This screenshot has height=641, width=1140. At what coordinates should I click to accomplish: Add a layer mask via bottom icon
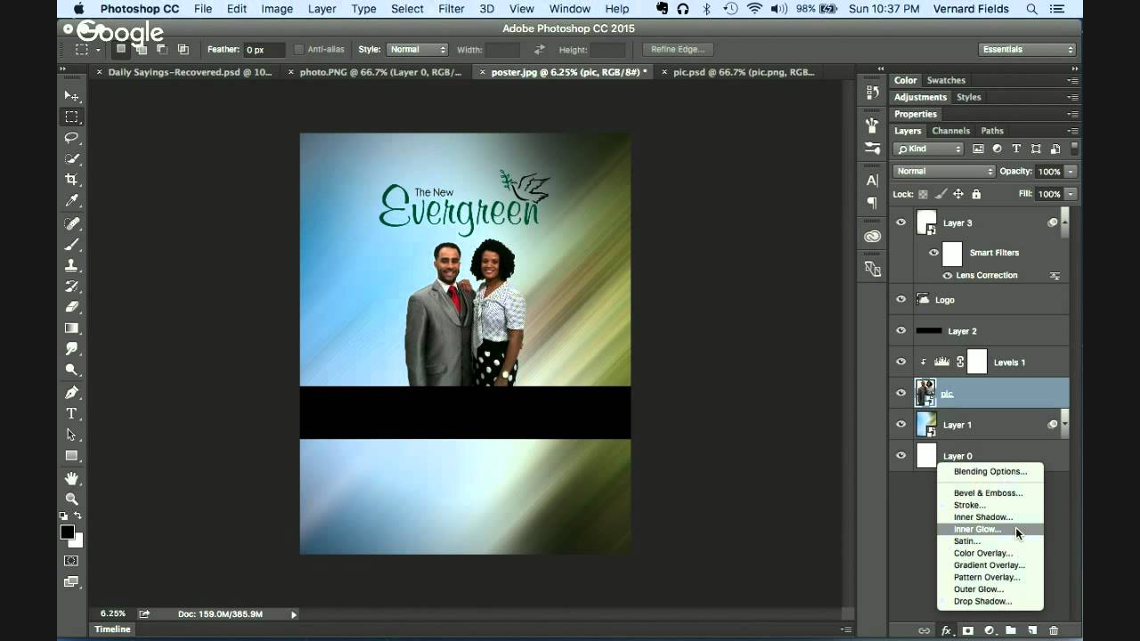[968, 630]
